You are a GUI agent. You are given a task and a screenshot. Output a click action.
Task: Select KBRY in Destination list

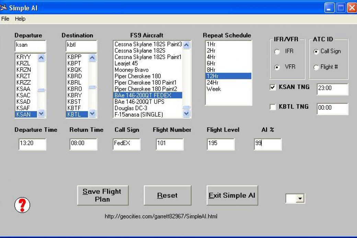point(77,95)
